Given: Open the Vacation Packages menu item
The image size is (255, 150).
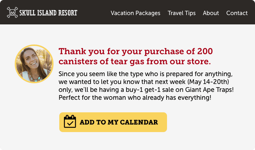Looking at the screenshot, I should point(135,13).
